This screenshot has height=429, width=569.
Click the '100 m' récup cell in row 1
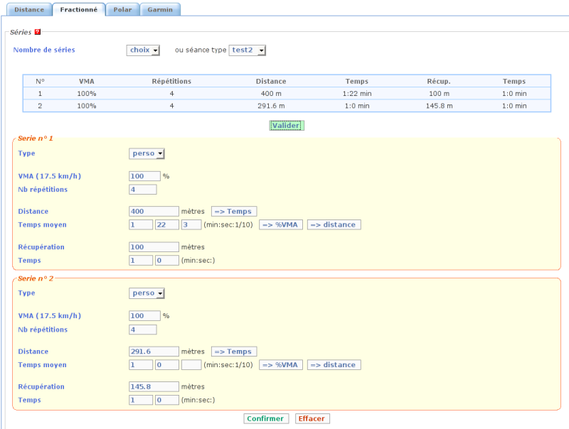[439, 94]
